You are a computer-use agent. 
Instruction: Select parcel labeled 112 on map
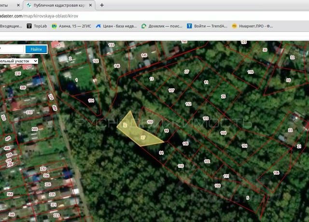click(188, 104)
